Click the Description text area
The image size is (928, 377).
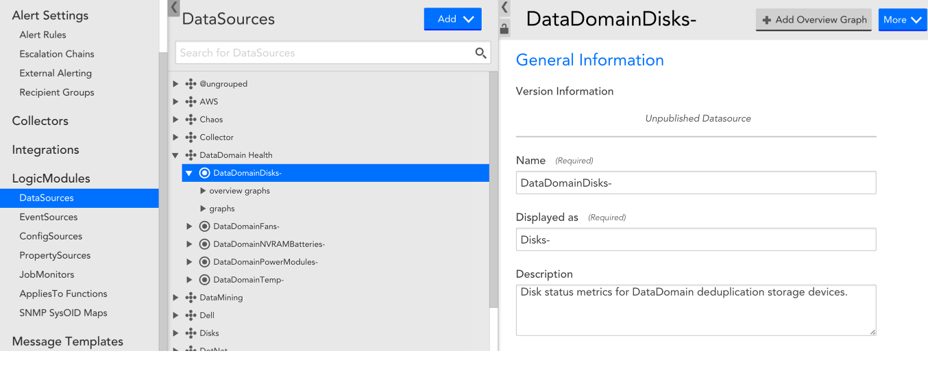point(696,310)
